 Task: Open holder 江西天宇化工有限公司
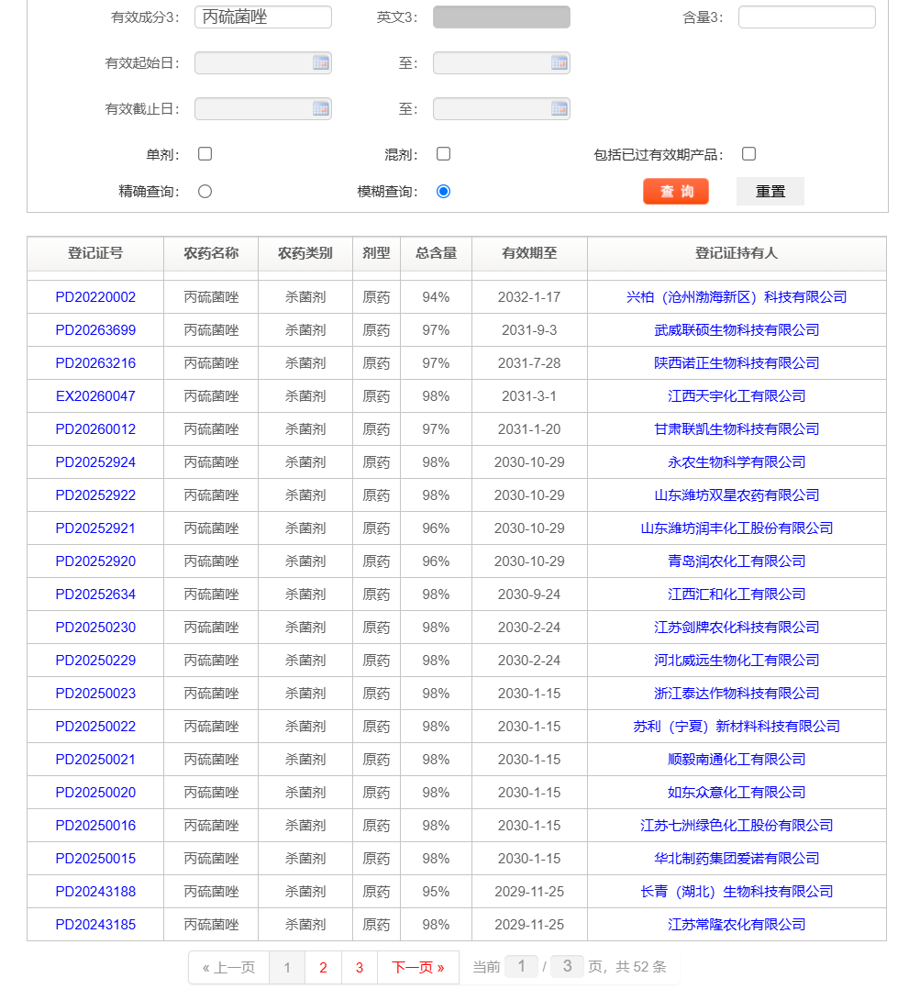(x=737, y=396)
